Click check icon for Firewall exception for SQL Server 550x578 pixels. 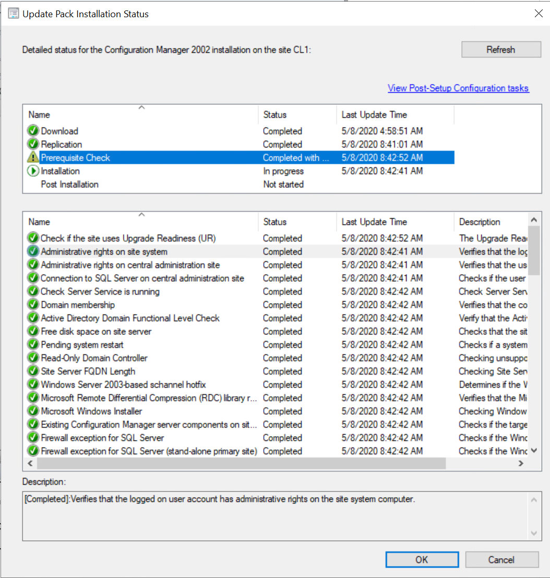pyautogui.click(x=33, y=437)
